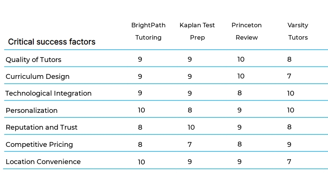Select the Location Convenience row label
This screenshot has height=179, width=328.
click(43, 162)
